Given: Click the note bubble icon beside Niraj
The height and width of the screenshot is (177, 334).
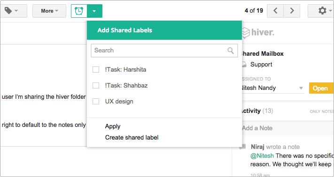Looking at the screenshot, I should 242,147.
